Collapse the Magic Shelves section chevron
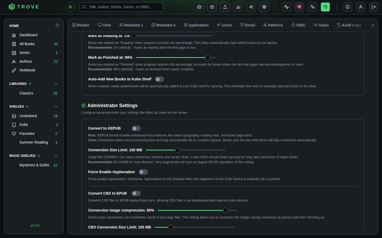 point(56,156)
